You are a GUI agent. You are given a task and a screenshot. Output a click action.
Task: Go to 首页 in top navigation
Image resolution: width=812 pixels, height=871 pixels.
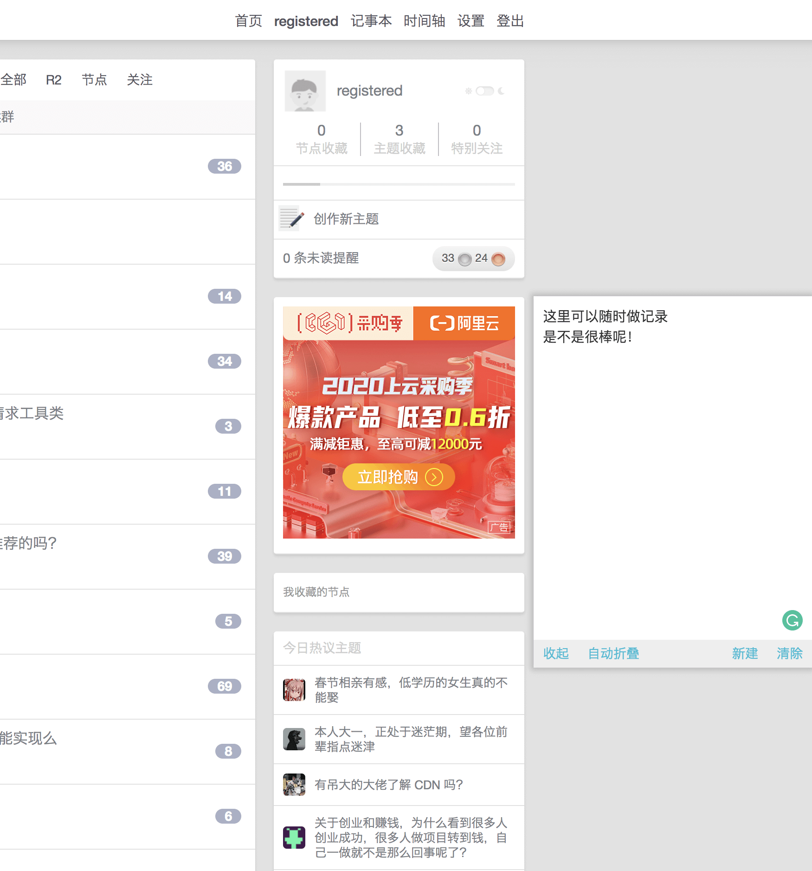coord(249,21)
